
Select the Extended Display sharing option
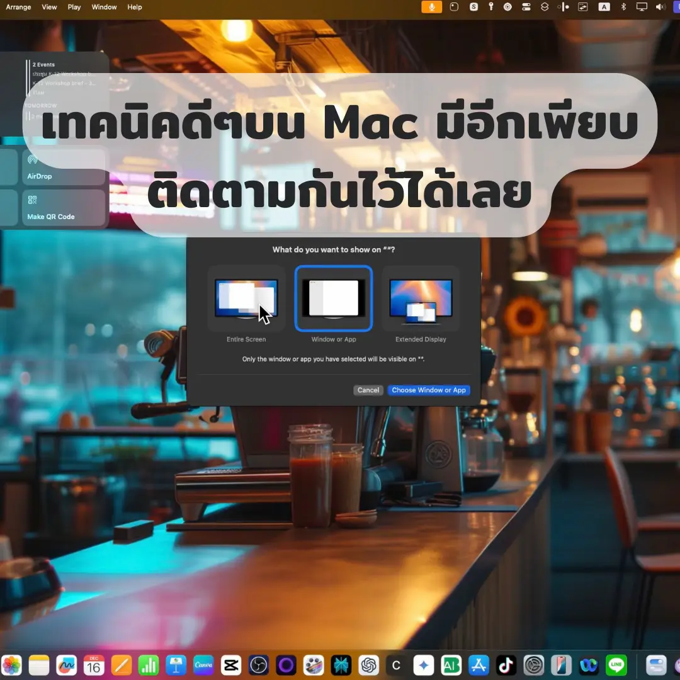tap(420, 299)
